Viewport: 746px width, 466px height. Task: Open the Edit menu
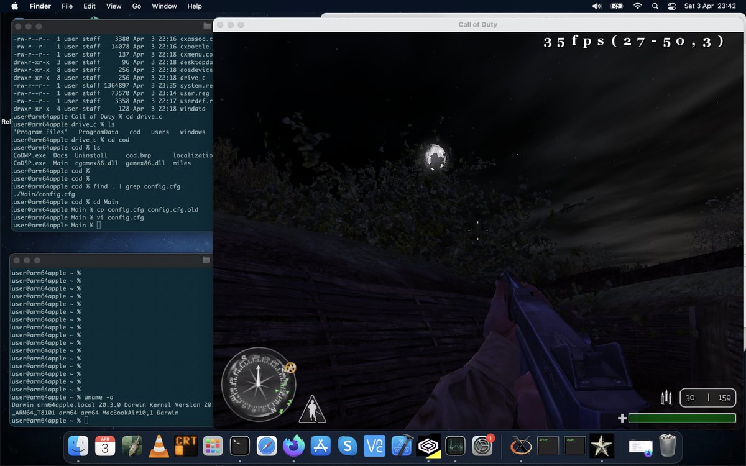coord(90,6)
